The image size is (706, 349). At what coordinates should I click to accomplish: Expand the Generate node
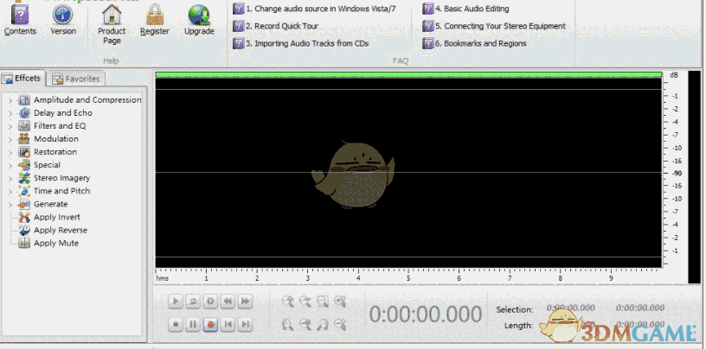[x=10, y=205]
